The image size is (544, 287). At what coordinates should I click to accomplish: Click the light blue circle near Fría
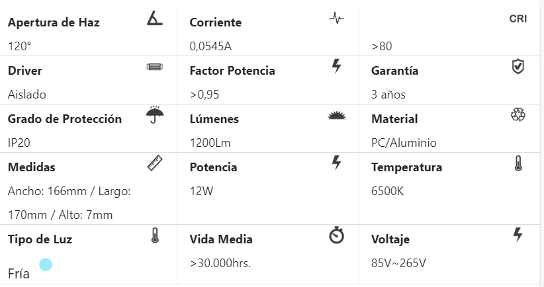[46, 265]
